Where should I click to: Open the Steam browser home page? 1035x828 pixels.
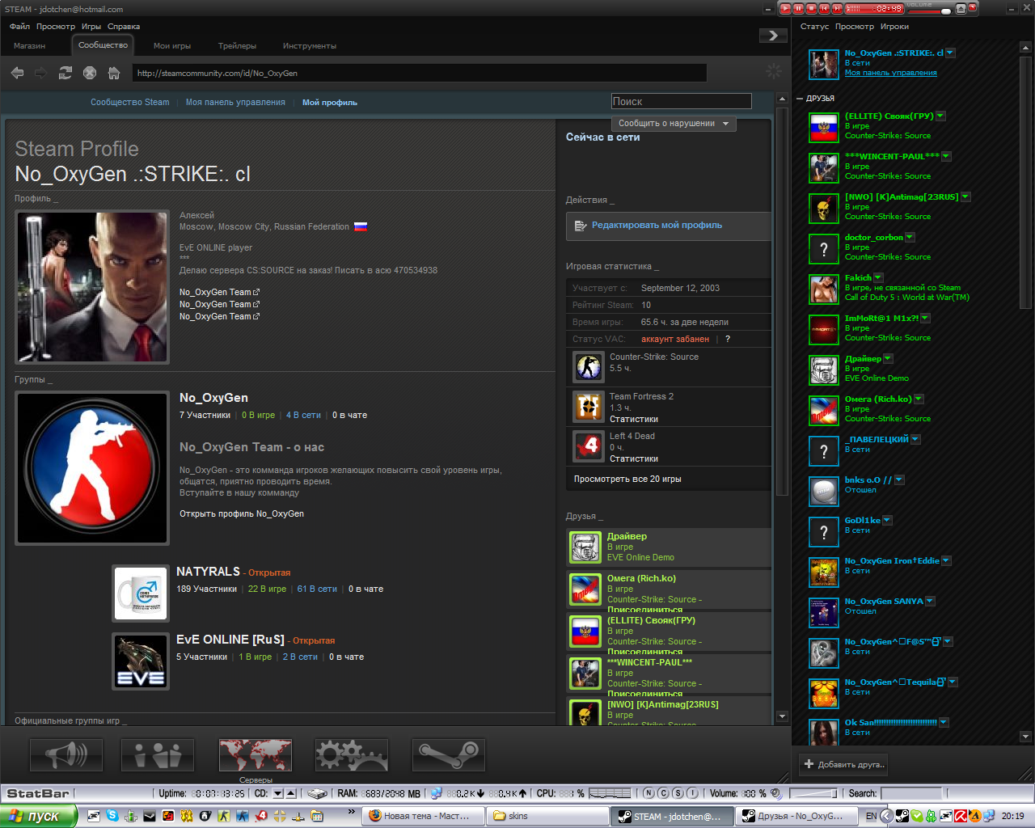[x=114, y=73]
